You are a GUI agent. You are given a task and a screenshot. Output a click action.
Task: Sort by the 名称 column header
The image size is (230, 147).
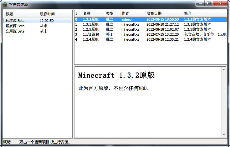[x=94, y=13]
